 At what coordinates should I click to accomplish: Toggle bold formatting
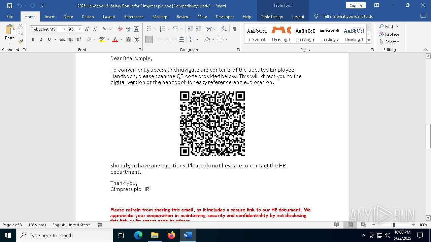[33, 39]
